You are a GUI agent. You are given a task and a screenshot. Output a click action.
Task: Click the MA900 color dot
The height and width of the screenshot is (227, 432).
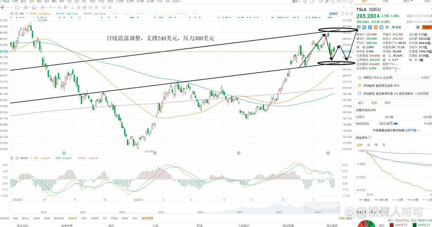click(x=105, y=14)
